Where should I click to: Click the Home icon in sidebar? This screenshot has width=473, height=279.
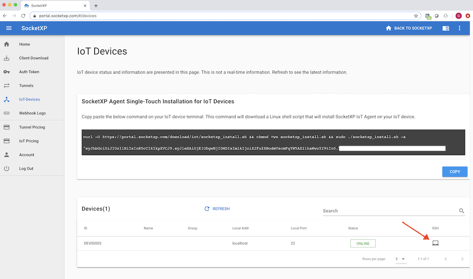6,44
